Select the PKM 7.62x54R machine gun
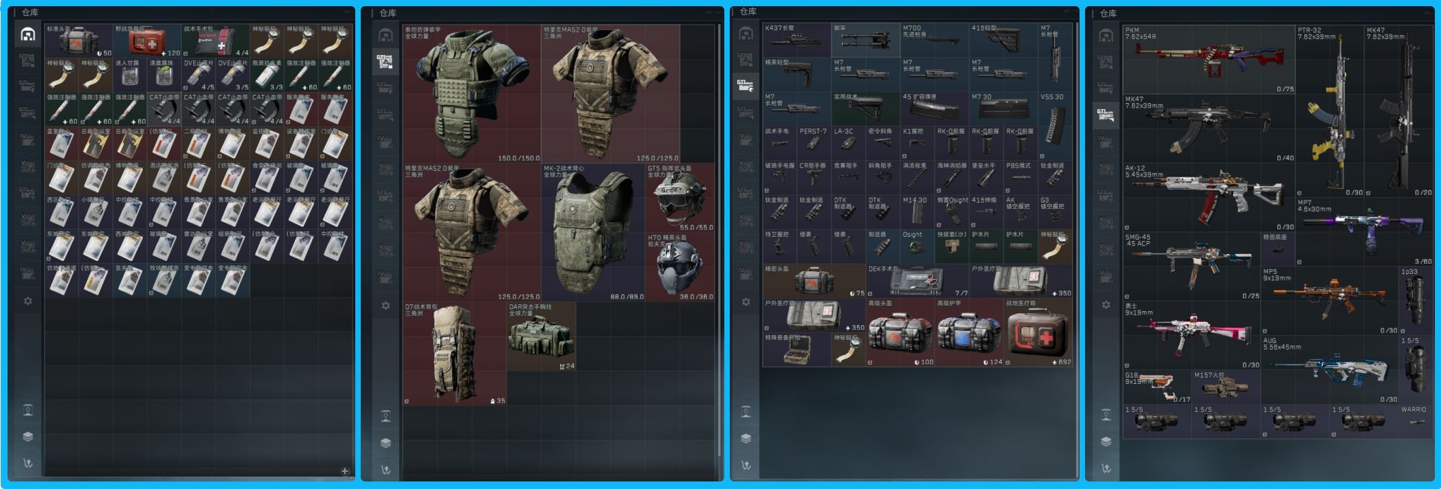1441x489 pixels. [x=1208, y=59]
